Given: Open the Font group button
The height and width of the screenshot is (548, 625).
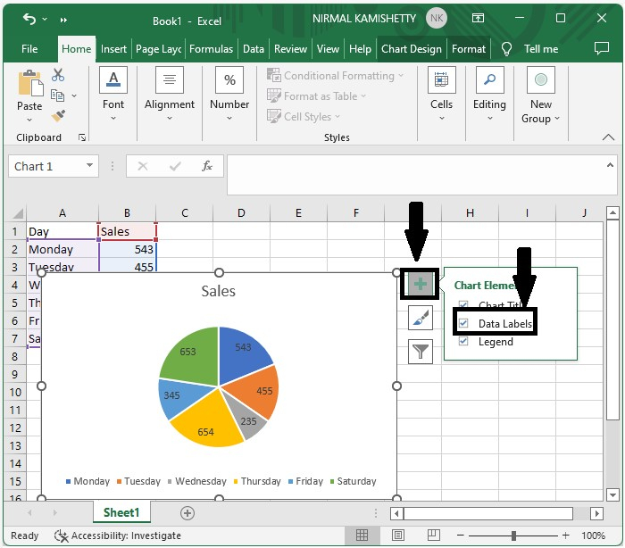Looking at the screenshot, I should (113, 94).
